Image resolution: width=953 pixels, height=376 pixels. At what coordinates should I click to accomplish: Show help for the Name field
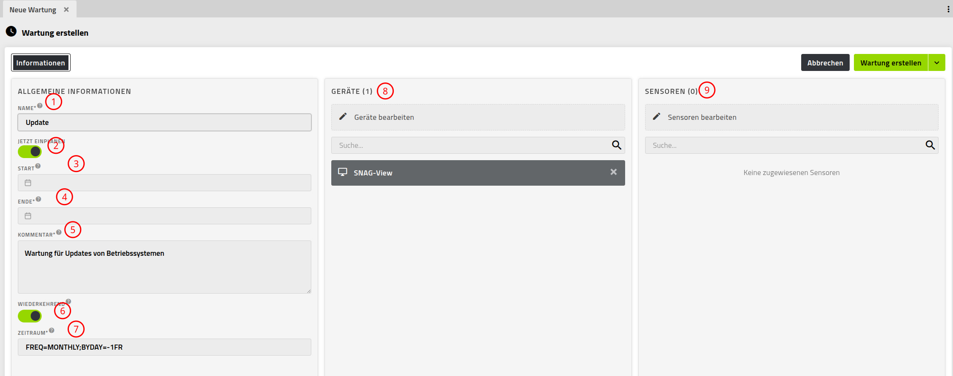(x=40, y=106)
